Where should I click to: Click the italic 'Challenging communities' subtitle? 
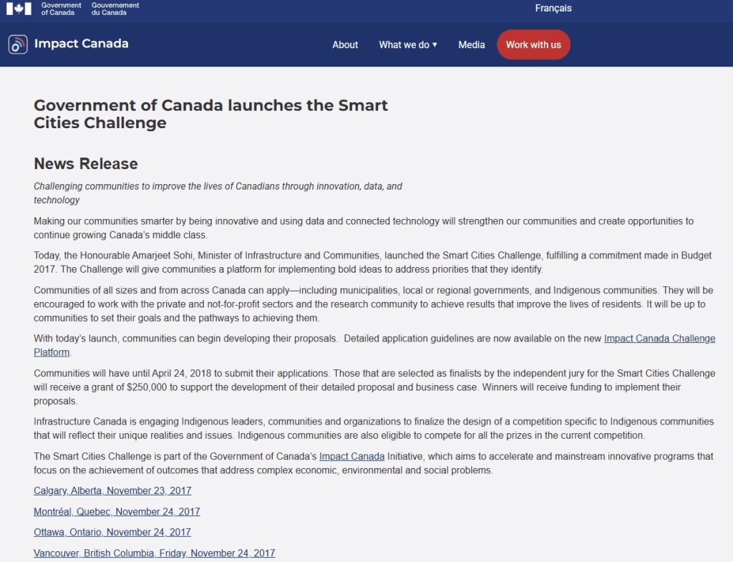218,193
